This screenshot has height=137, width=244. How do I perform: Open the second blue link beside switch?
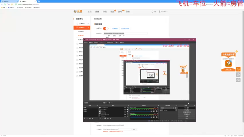[x=125, y=28]
